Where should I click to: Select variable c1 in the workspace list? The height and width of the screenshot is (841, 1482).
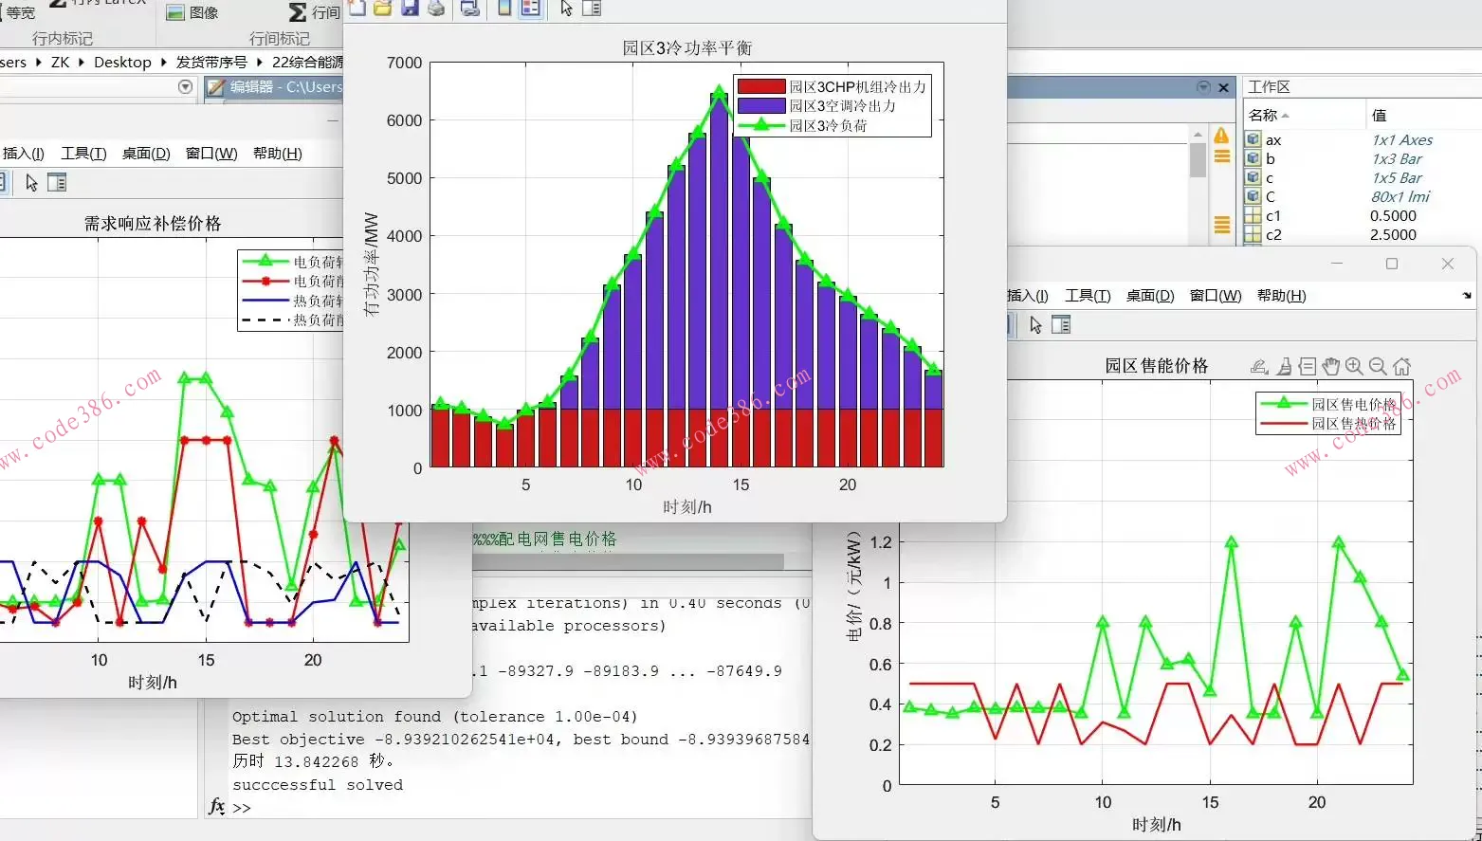pyautogui.click(x=1273, y=216)
